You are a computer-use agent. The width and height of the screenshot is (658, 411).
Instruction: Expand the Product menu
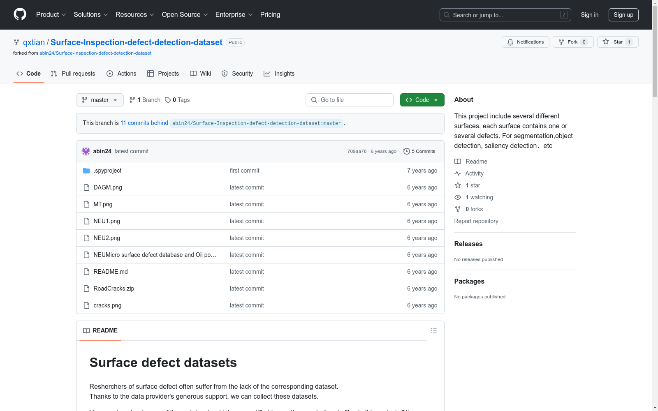click(x=51, y=14)
